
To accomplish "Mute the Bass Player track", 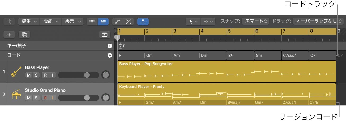I will pos(29,75).
